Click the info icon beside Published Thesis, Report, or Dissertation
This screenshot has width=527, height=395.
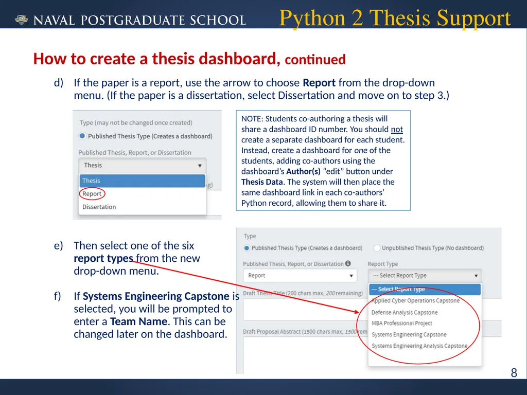click(x=348, y=264)
